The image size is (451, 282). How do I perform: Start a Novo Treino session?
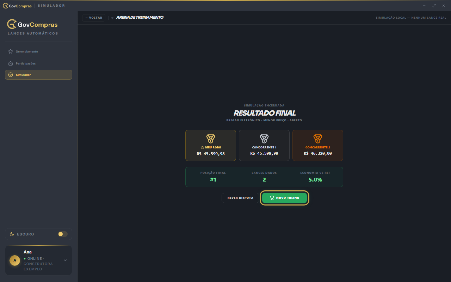tap(284, 198)
